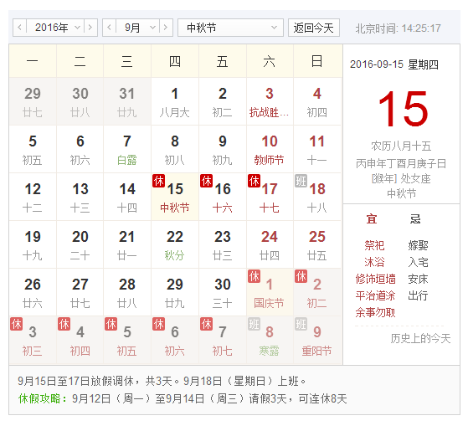The height and width of the screenshot is (426, 468).
Task: Select September 22 秋分 cell
Action: (175, 244)
